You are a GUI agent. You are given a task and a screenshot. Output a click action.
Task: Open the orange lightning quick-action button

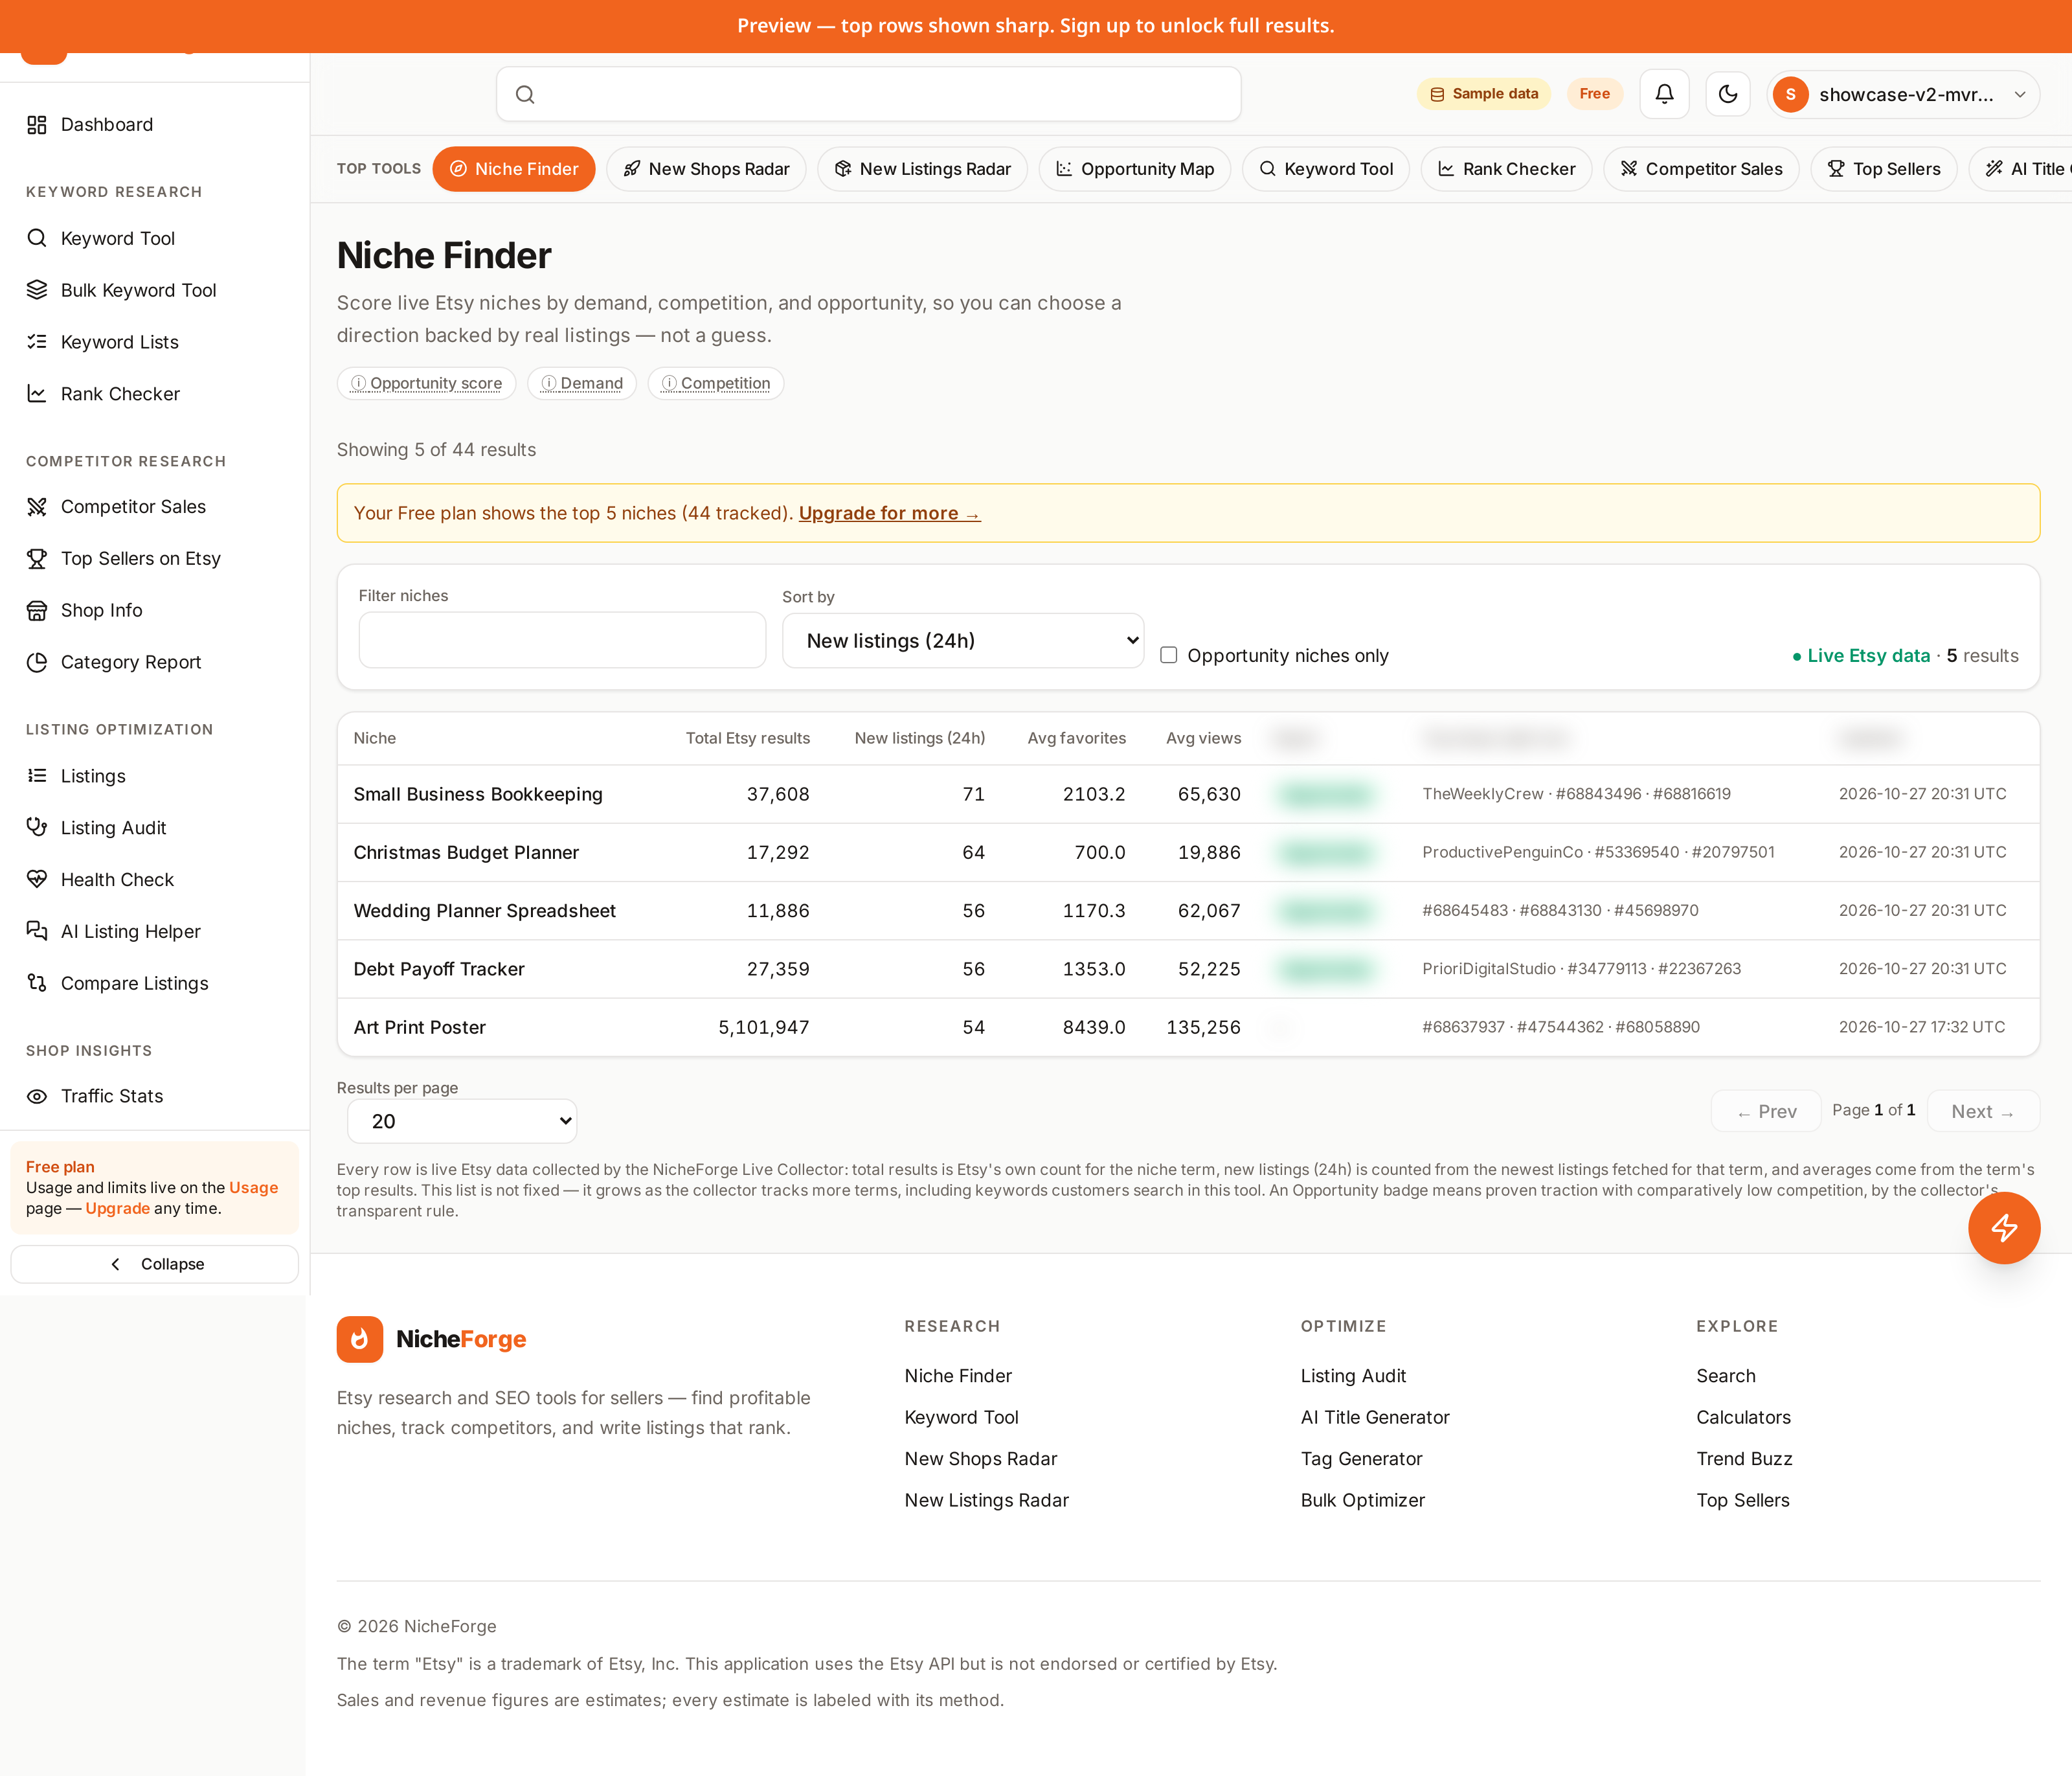2004,1227
